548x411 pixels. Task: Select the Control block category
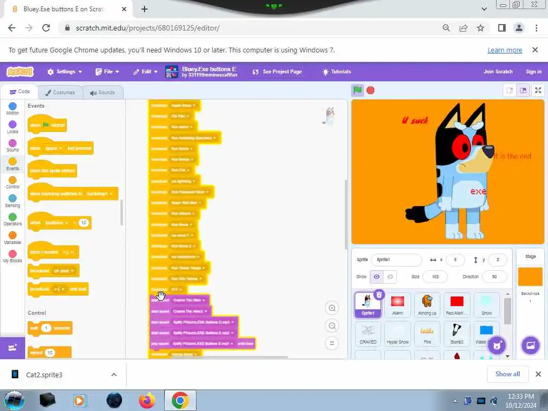pyautogui.click(x=13, y=182)
